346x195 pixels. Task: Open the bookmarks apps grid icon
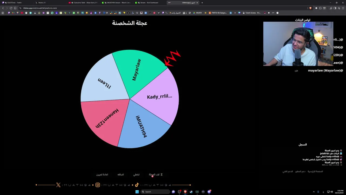(3, 13)
